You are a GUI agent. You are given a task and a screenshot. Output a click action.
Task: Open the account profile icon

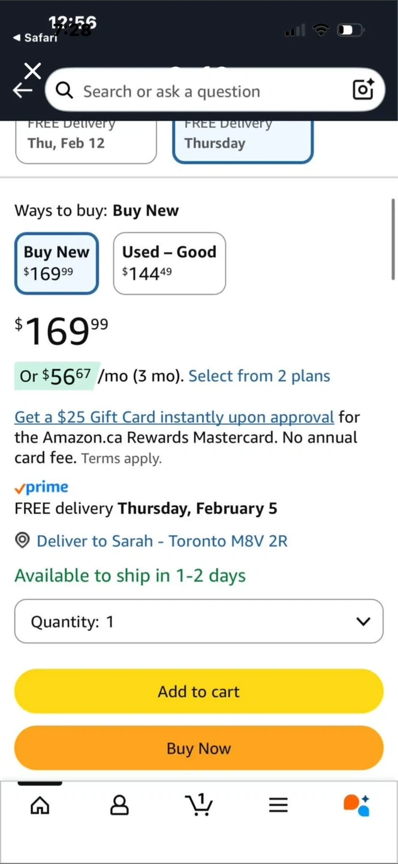119,805
